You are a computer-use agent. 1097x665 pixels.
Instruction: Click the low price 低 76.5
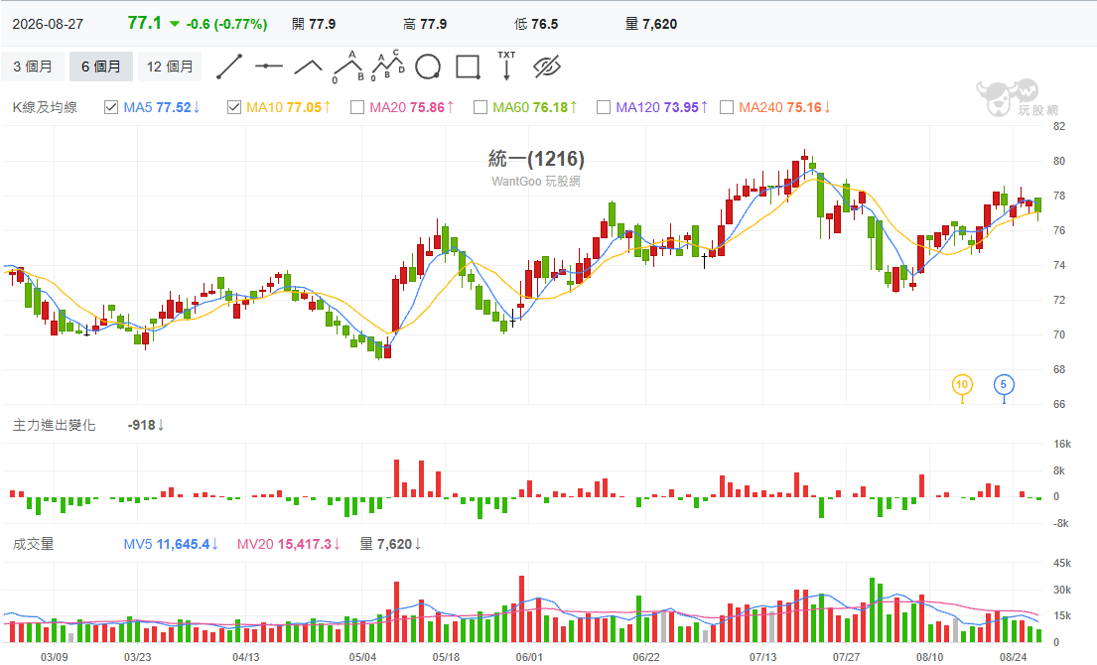[536, 24]
